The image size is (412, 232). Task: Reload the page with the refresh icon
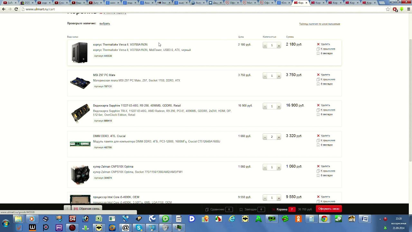pyautogui.click(x=16, y=9)
